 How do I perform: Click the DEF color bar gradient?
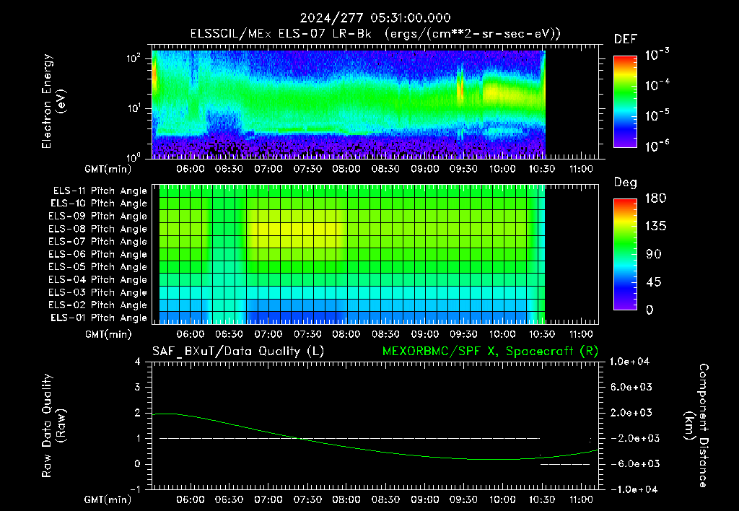pyautogui.click(x=625, y=102)
